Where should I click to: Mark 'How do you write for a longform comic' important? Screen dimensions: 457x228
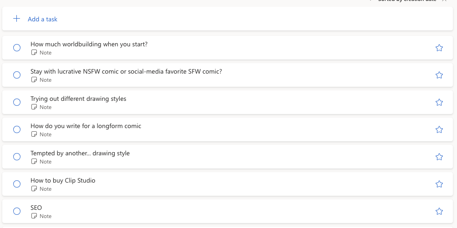point(439,129)
